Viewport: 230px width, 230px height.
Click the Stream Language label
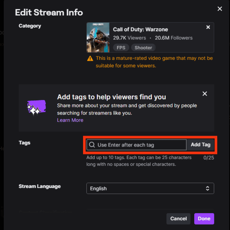pos(39,186)
